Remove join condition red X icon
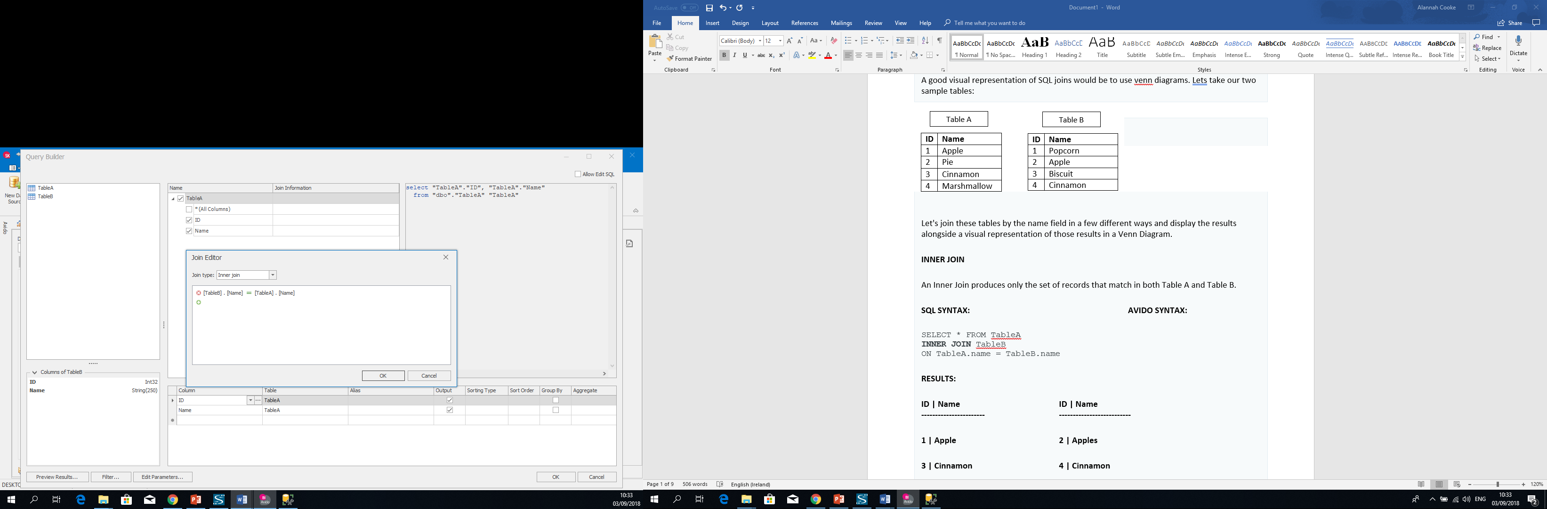 click(x=198, y=293)
